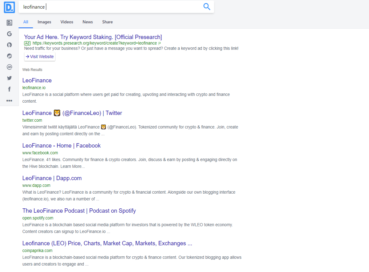The width and height of the screenshot is (369, 272).
Task: Search with the Google sidebar icon
Action: click(x=9, y=34)
